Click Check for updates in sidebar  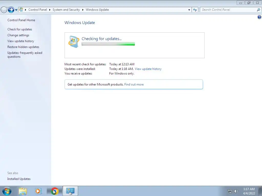click(x=20, y=29)
